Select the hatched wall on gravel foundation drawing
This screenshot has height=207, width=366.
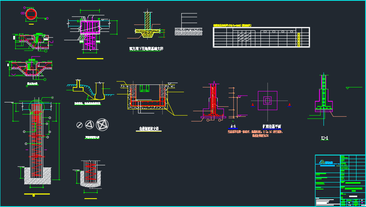click(x=148, y=25)
